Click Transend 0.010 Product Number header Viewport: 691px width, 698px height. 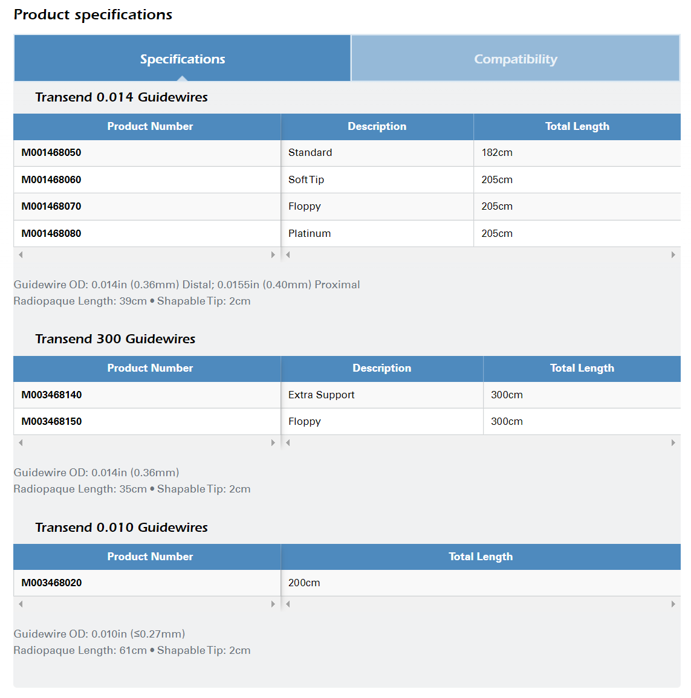pyautogui.click(x=150, y=557)
